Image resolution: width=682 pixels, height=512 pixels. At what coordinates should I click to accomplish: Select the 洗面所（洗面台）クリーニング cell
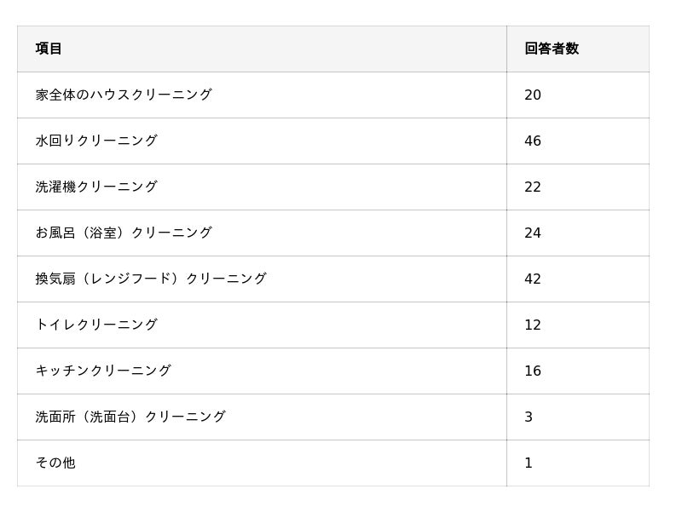[130, 417]
